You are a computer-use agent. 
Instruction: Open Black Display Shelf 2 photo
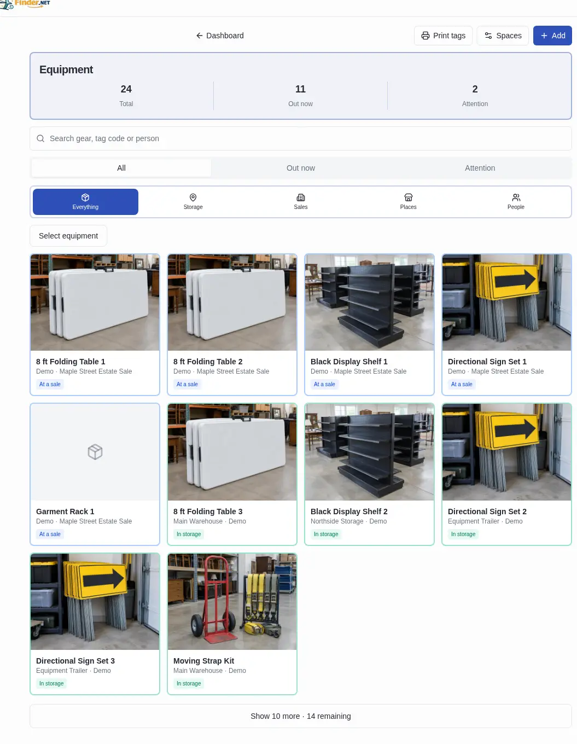click(370, 452)
